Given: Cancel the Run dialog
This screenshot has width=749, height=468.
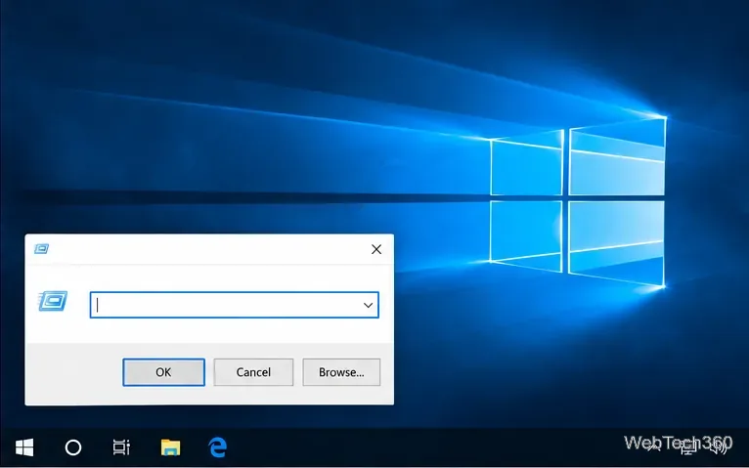Looking at the screenshot, I should (253, 372).
